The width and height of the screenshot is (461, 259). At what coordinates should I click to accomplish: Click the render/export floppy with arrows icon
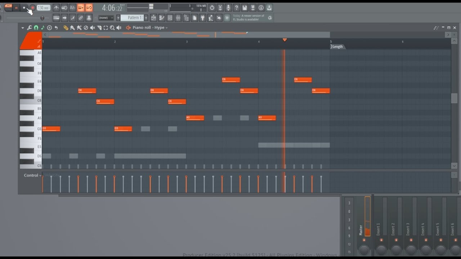pos(253,8)
